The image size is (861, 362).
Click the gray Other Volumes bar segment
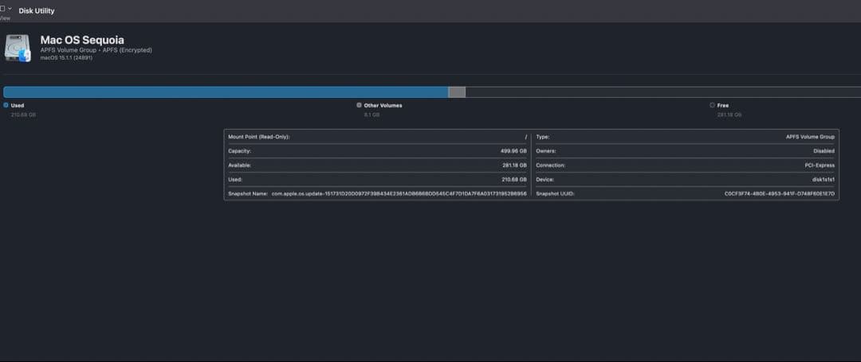[457, 92]
